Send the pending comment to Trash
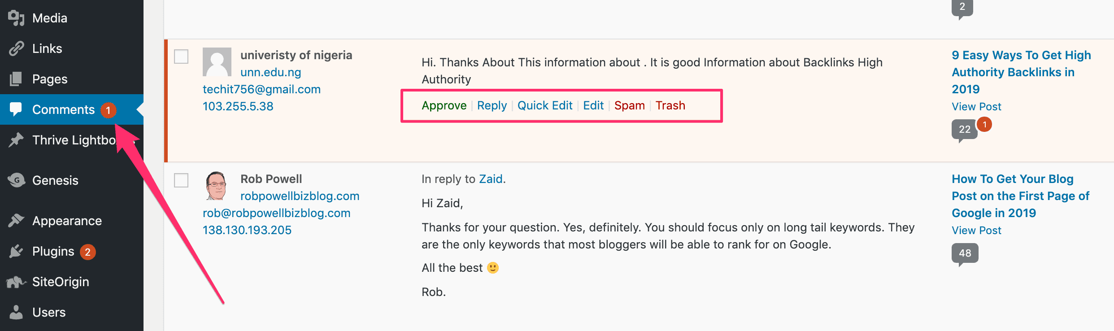Screen dimensions: 1114x331 (x=670, y=105)
